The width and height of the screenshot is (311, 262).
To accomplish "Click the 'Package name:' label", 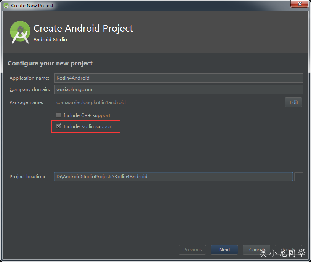I will (x=26, y=102).
